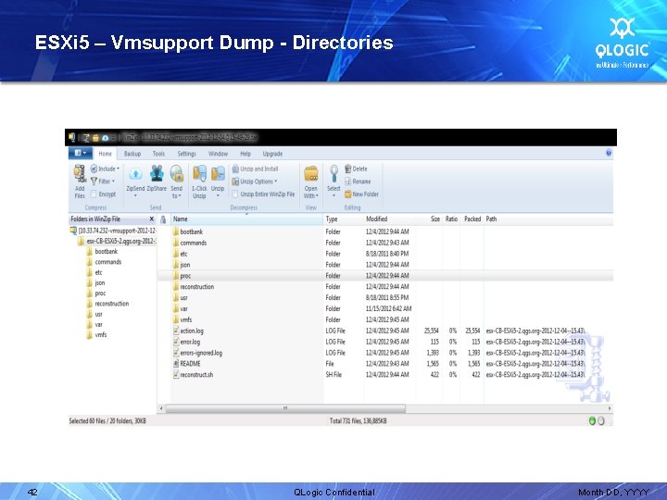The image size is (667, 500).
Task: Click the ZipShare icon
Action: 157,173
